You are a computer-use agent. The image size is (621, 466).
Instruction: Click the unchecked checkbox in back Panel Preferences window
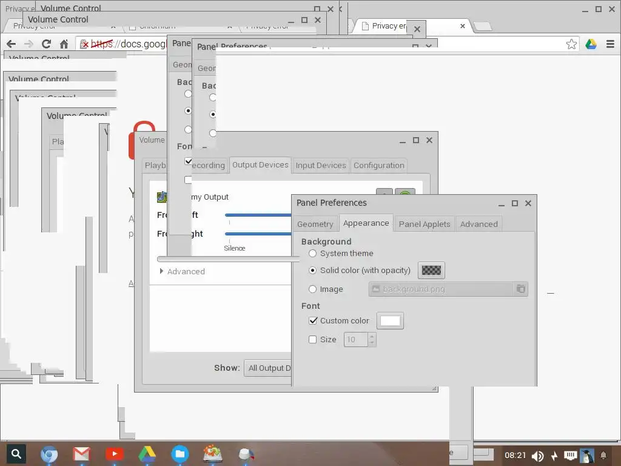188,180
